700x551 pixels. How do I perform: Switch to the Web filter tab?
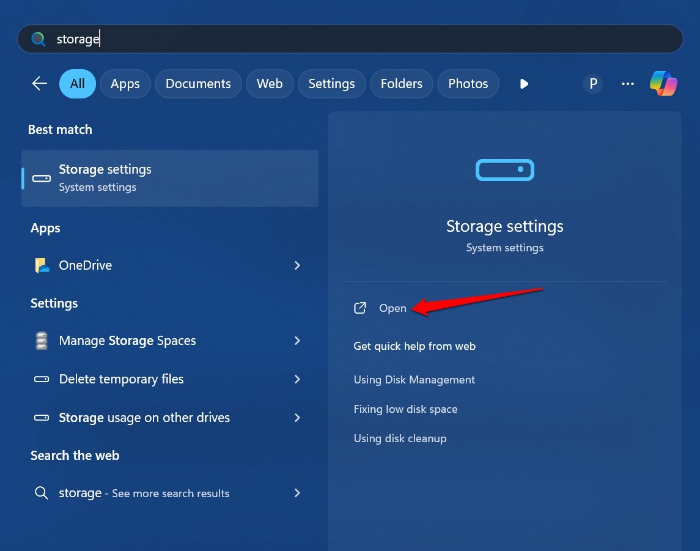270,84
